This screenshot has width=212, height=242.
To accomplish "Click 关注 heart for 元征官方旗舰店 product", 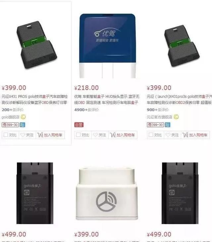I will (168, 135).
